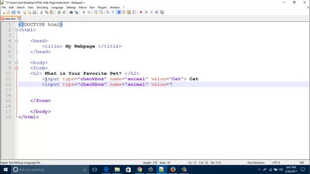Open Task View from the taskbar
This screenshot has width=310, height=174.
(94, 170)
